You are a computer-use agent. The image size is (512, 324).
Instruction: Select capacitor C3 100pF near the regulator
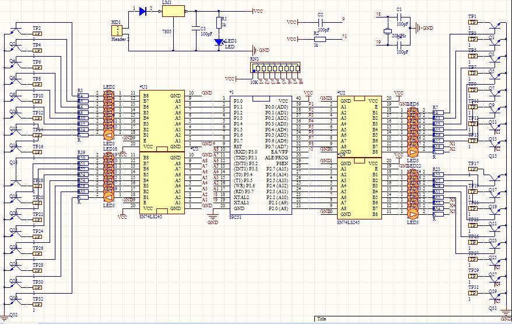click(196, 27)
